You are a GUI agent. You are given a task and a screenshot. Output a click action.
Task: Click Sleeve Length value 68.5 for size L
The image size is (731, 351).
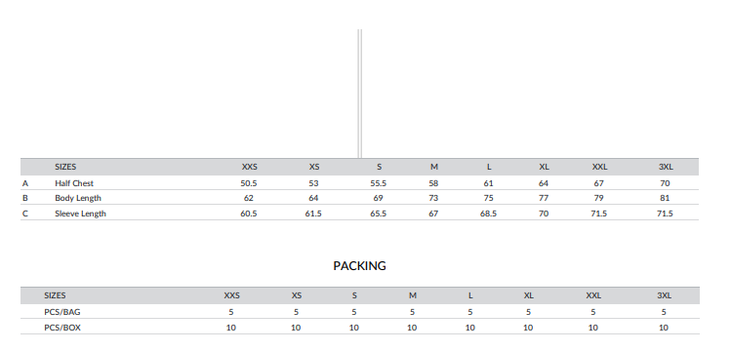pos(488,214)
